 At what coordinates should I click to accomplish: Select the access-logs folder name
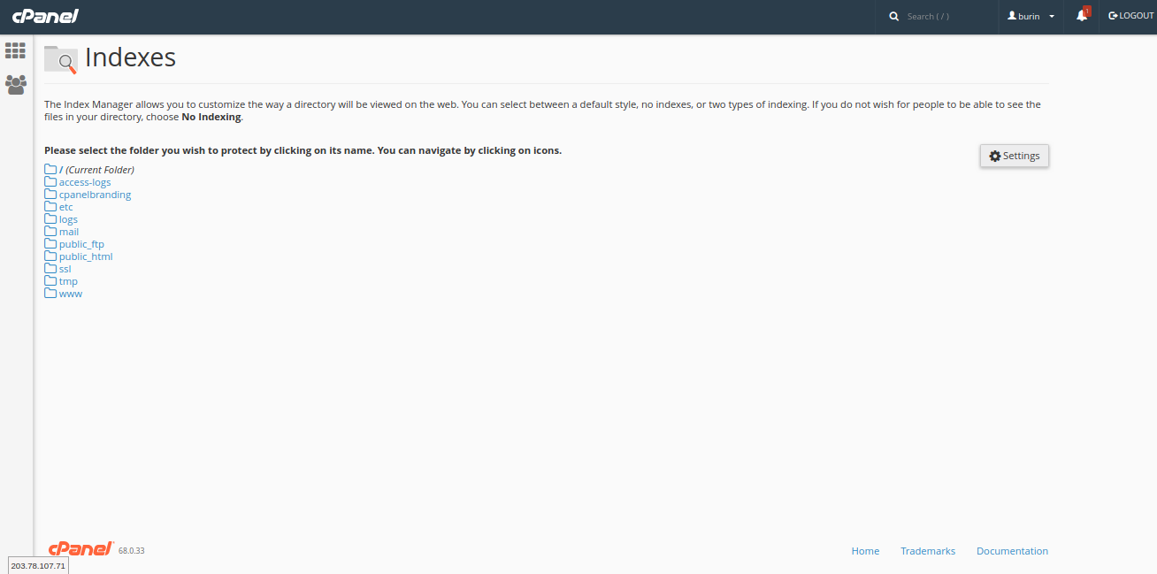click(x=85, y=182)
